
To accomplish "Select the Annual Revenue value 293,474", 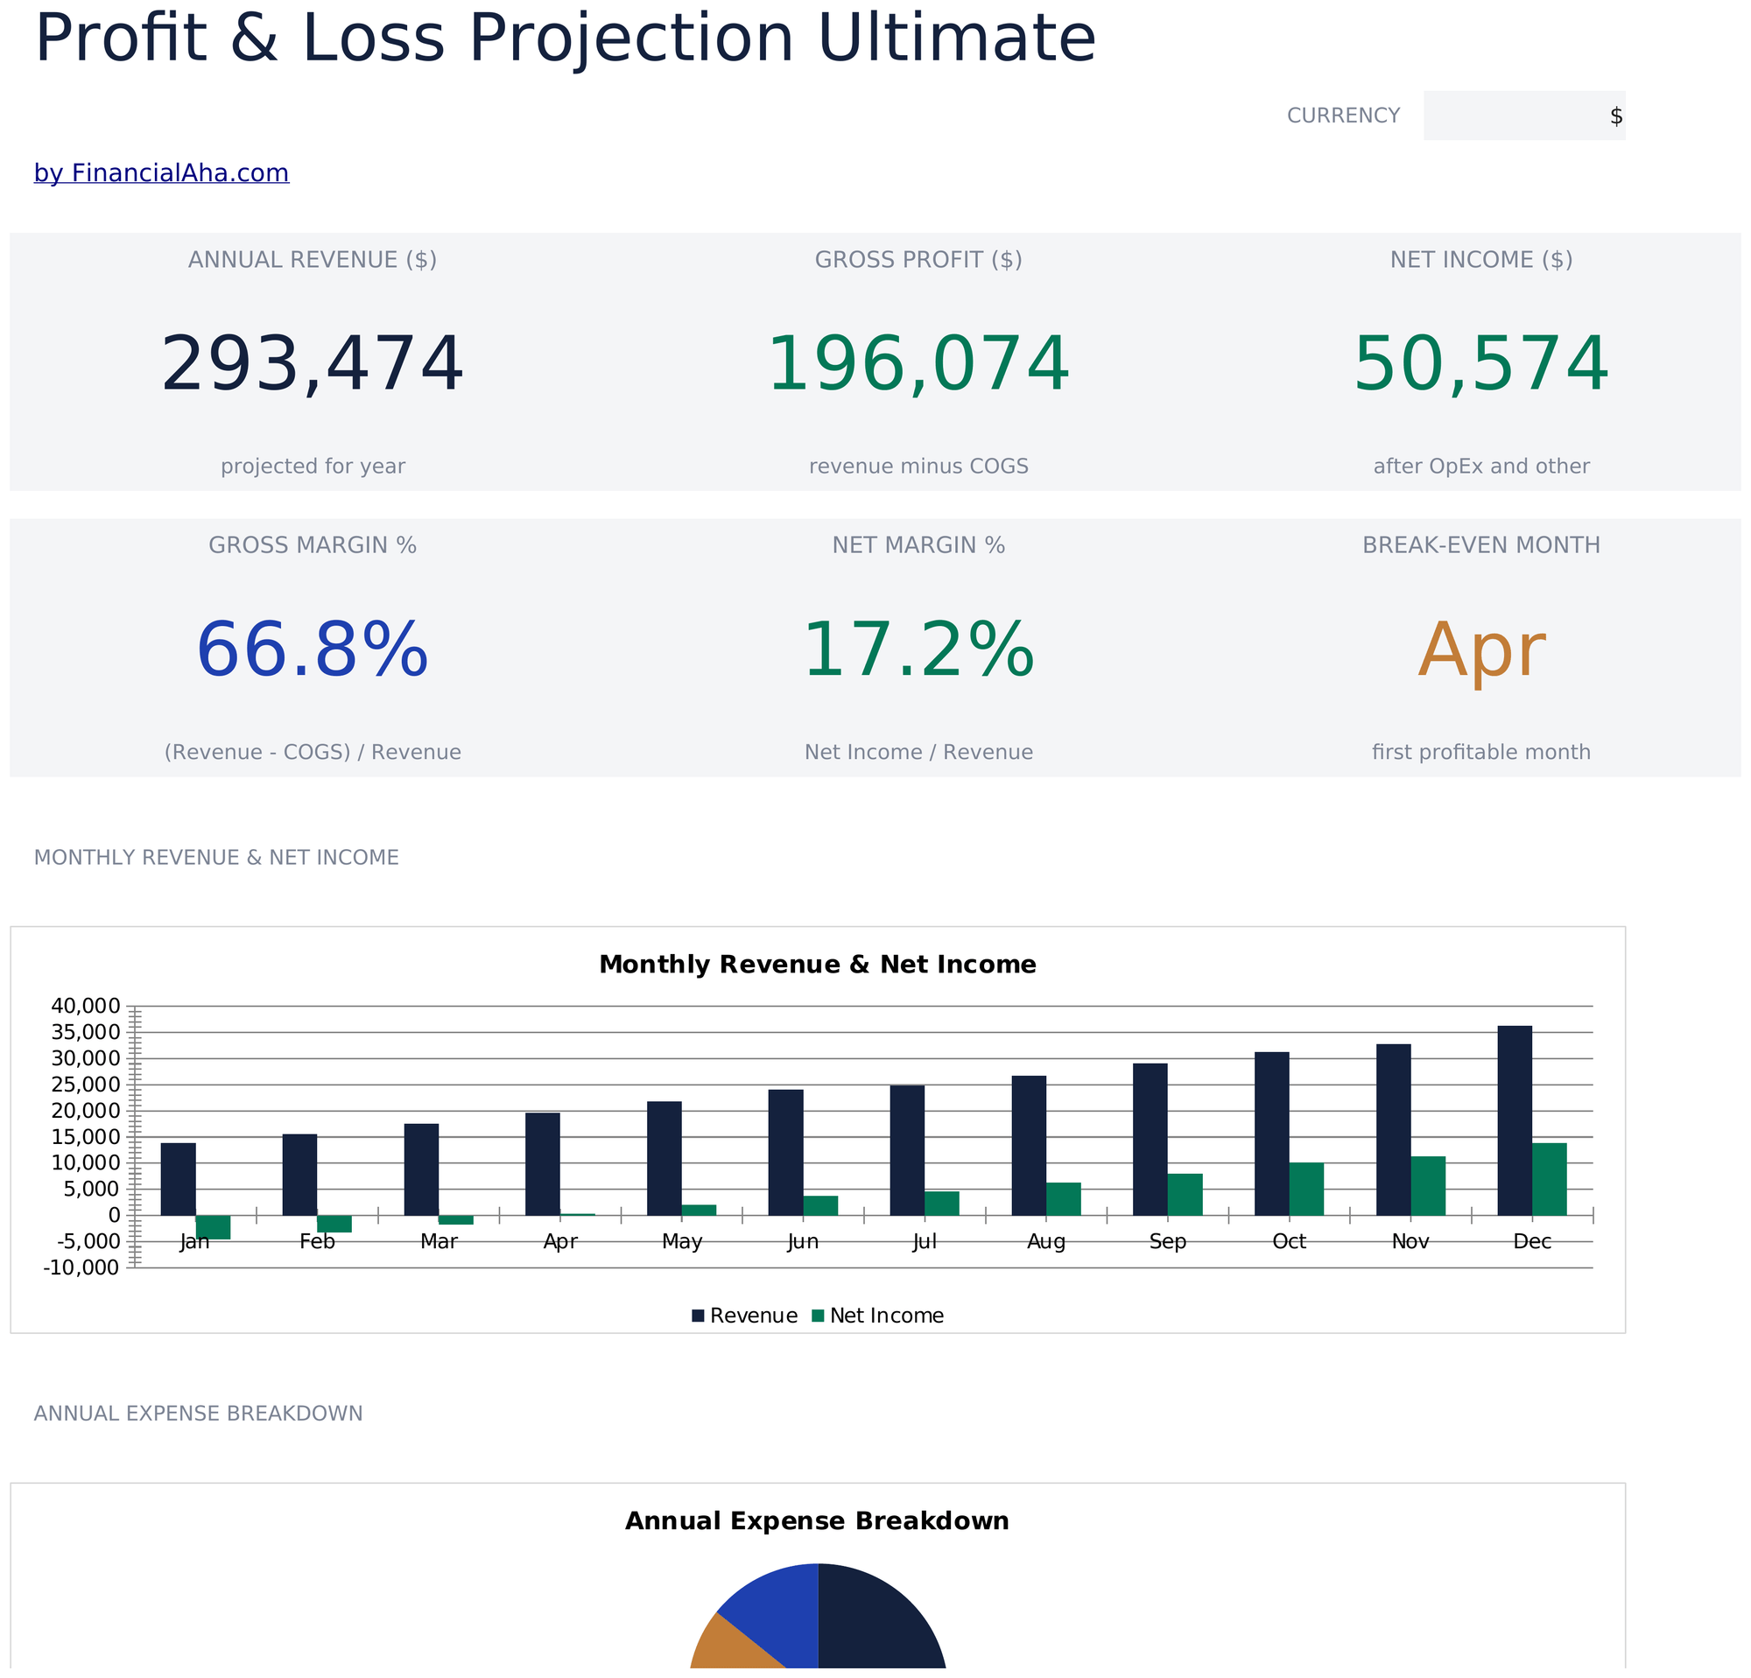I will (313, 364).
